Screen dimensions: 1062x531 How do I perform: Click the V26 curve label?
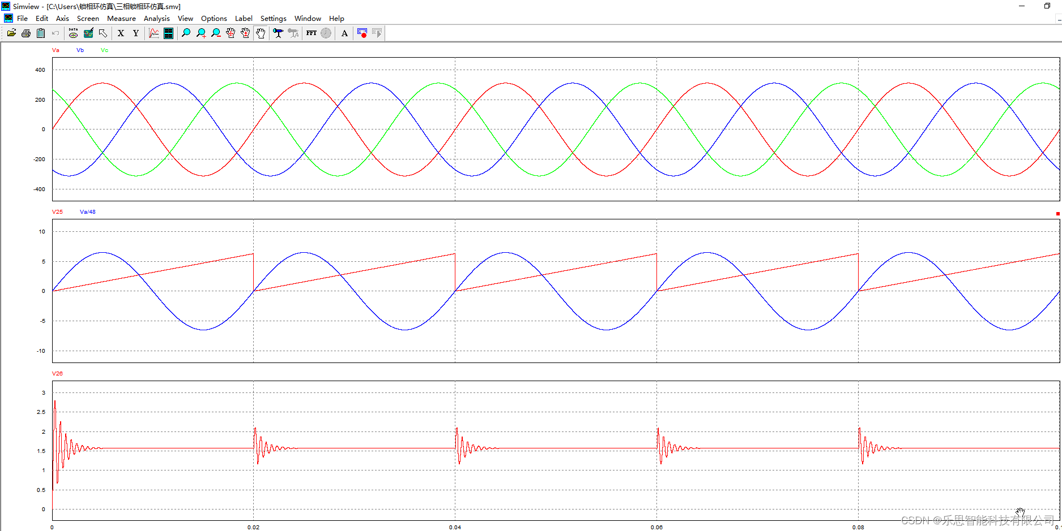pos(57,374)
